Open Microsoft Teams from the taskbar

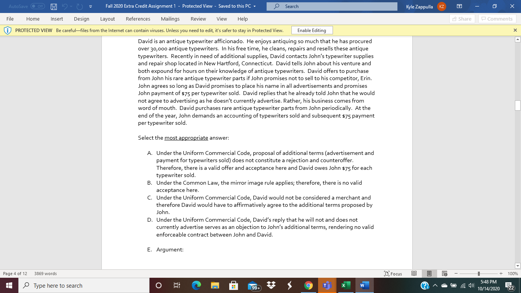[x=327, y=285]
